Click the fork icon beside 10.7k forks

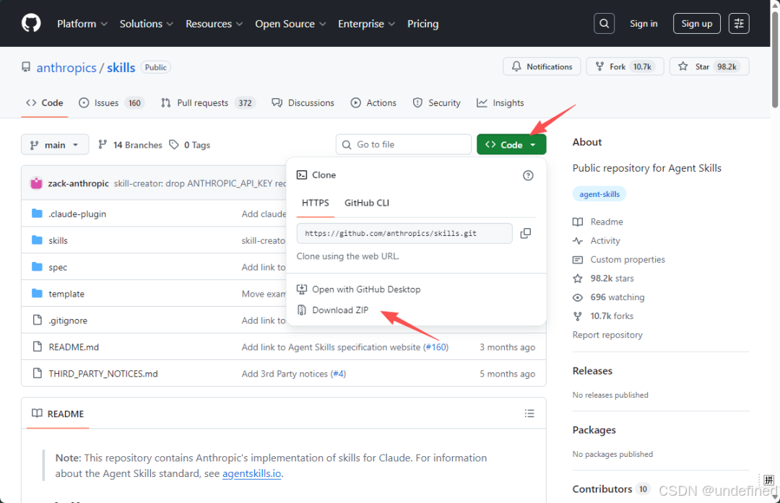pos(578,316)
